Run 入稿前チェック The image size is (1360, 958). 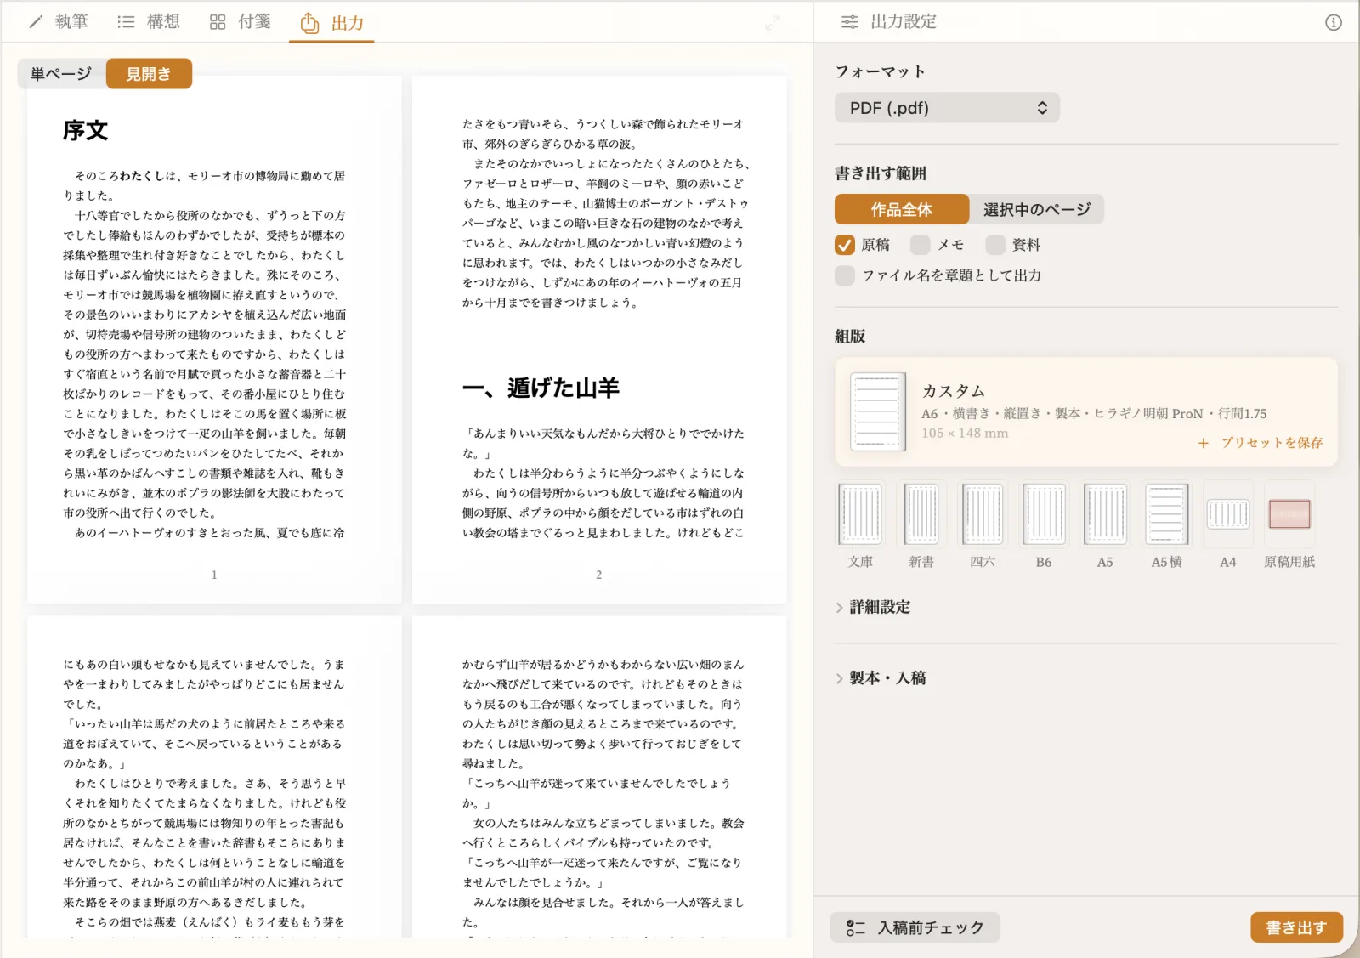point(915,928)
